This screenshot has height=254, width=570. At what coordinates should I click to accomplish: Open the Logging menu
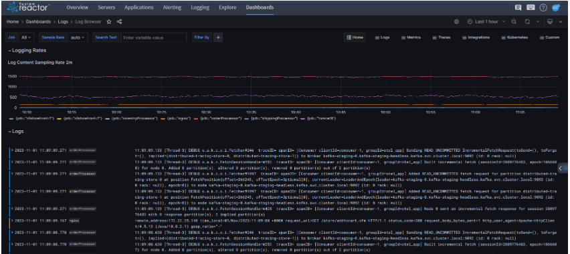(x=200, y=7)
